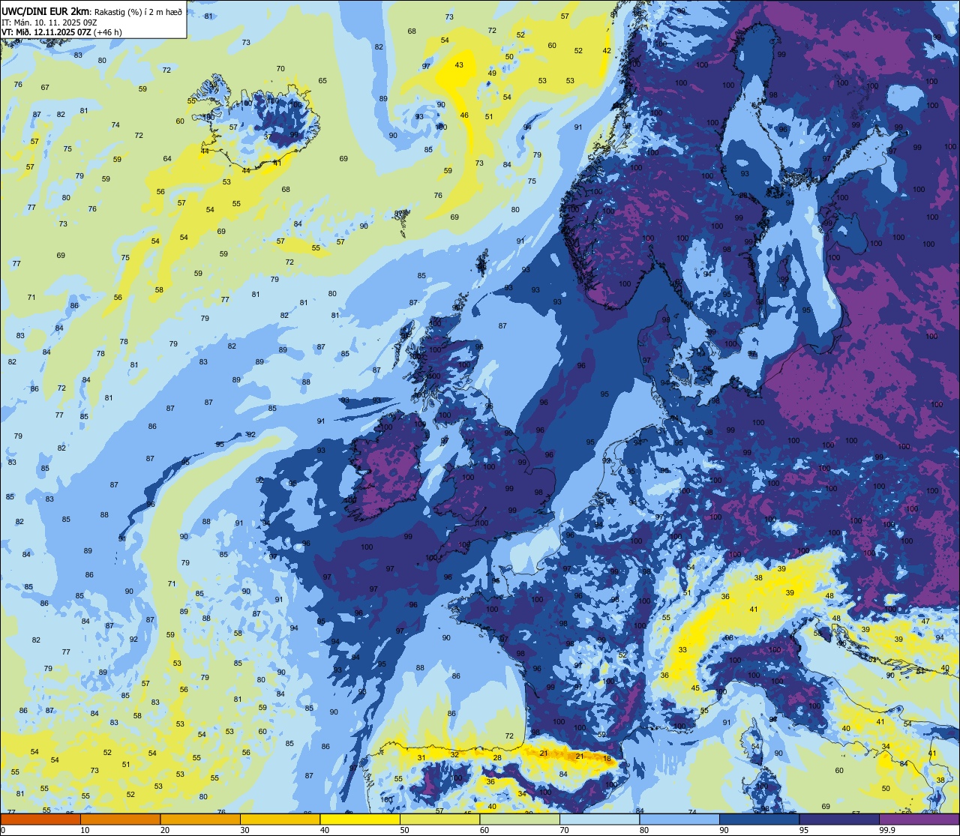Click the dark orange 0–10 legend swatch
Screen dimensions: 960x836
click(x=40, y=820)
